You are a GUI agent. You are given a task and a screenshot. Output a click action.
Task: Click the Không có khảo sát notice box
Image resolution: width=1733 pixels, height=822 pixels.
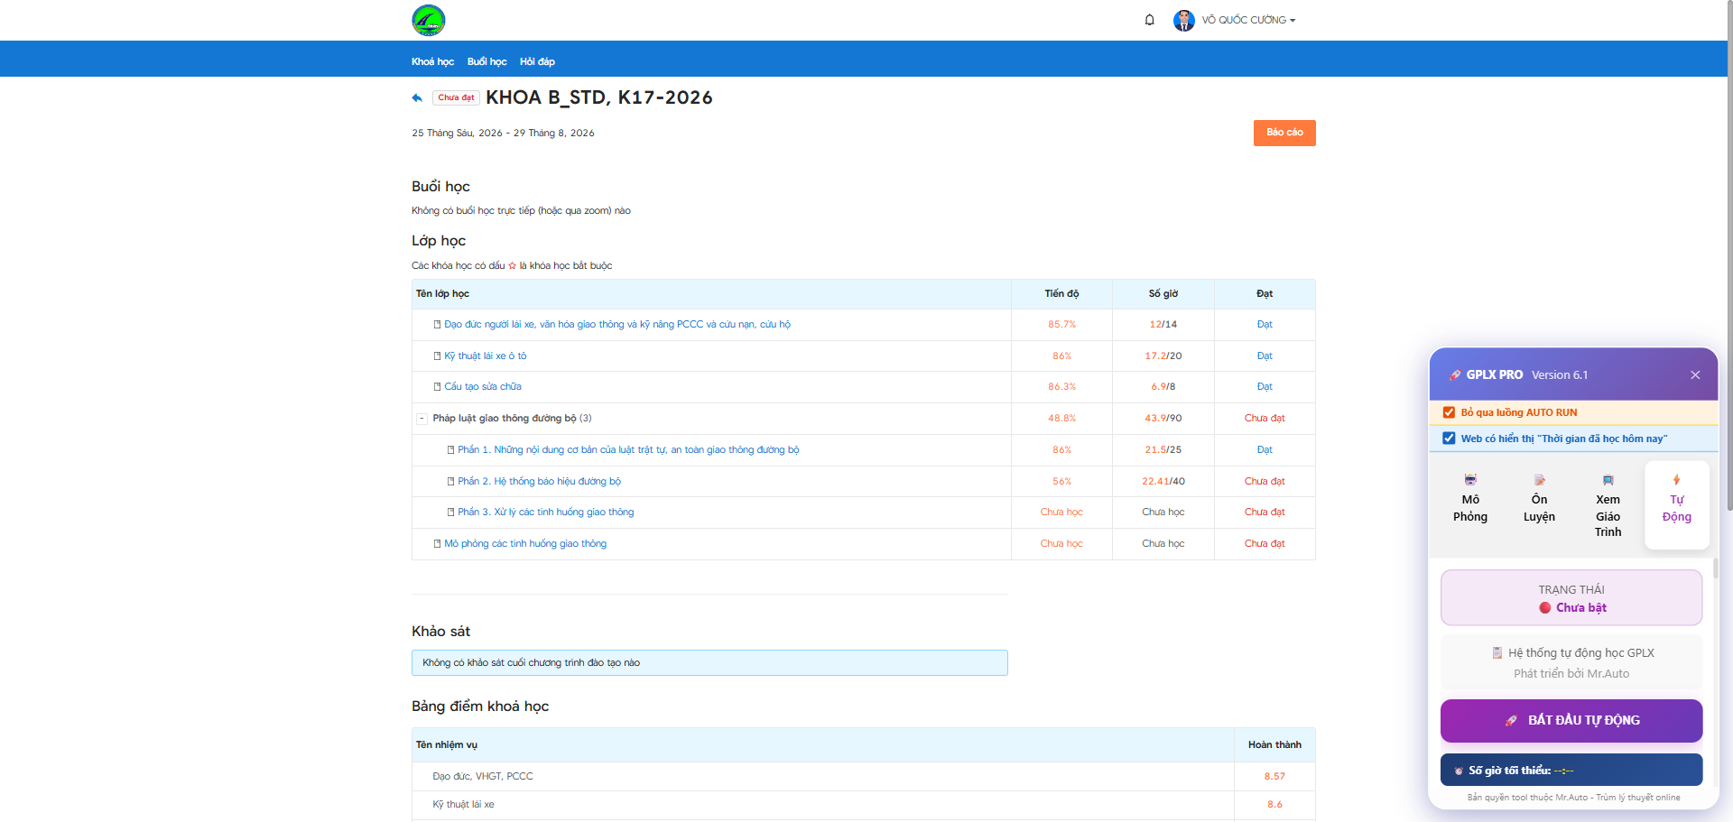click(709, 662)
